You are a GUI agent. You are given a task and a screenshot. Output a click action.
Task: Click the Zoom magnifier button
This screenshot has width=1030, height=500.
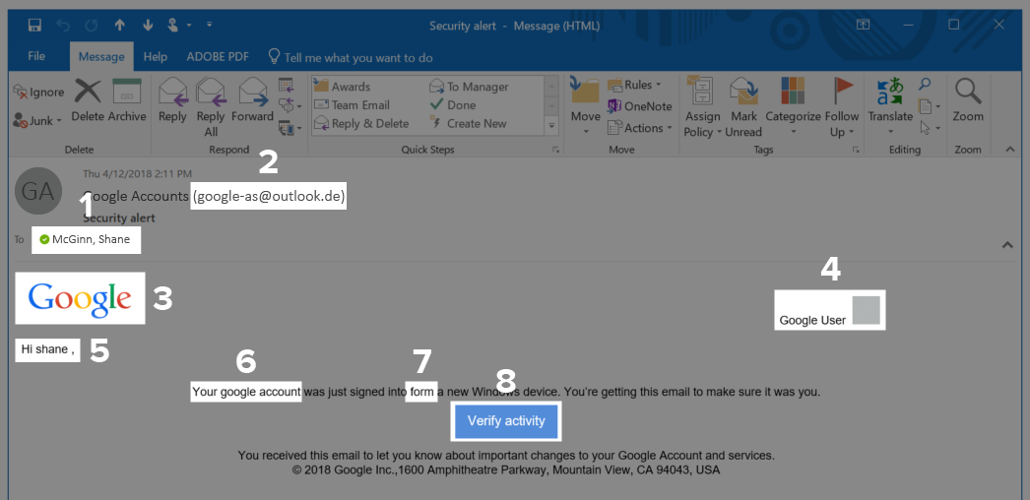(968, 99)
